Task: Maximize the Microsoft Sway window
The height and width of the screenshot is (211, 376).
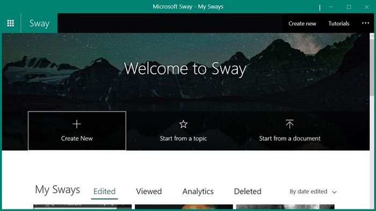Action: coord(349,7)
